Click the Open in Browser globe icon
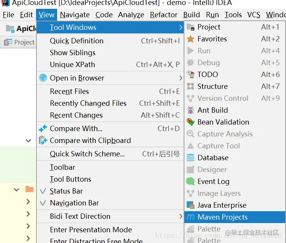Image resolution: width=286 pixels, height=243 pixels. tap(43, 78)
